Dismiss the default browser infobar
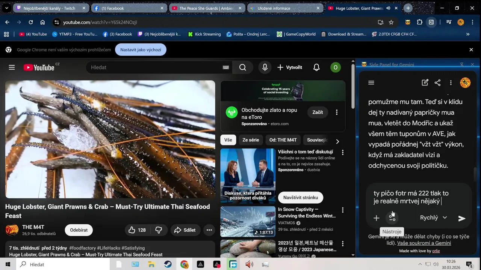 coord(471,49)
